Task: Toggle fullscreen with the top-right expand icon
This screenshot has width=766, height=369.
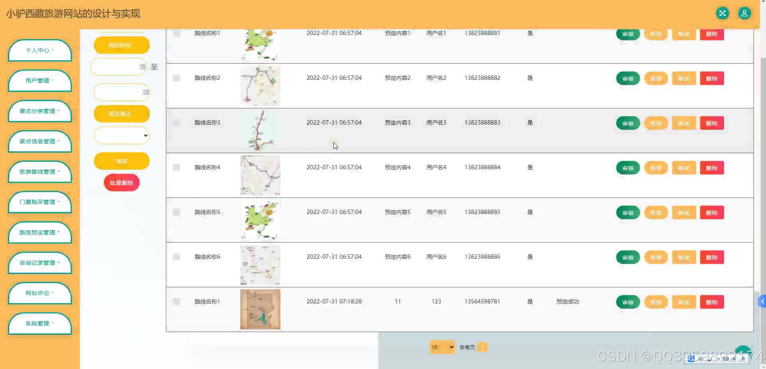Action: click(722, 13)
